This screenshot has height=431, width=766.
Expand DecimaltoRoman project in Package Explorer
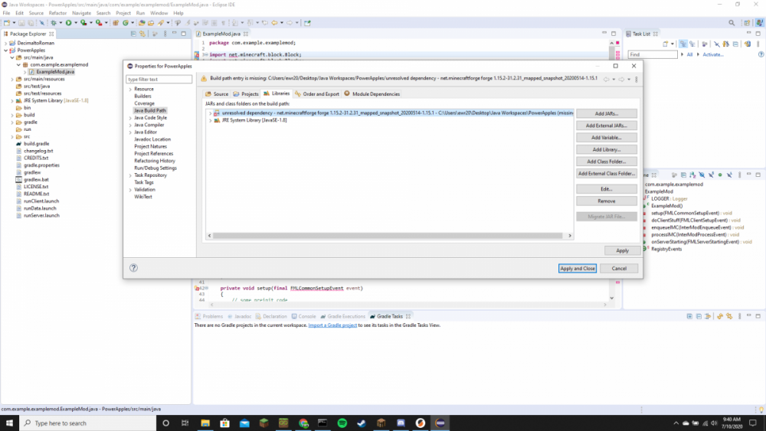(6, 43)
